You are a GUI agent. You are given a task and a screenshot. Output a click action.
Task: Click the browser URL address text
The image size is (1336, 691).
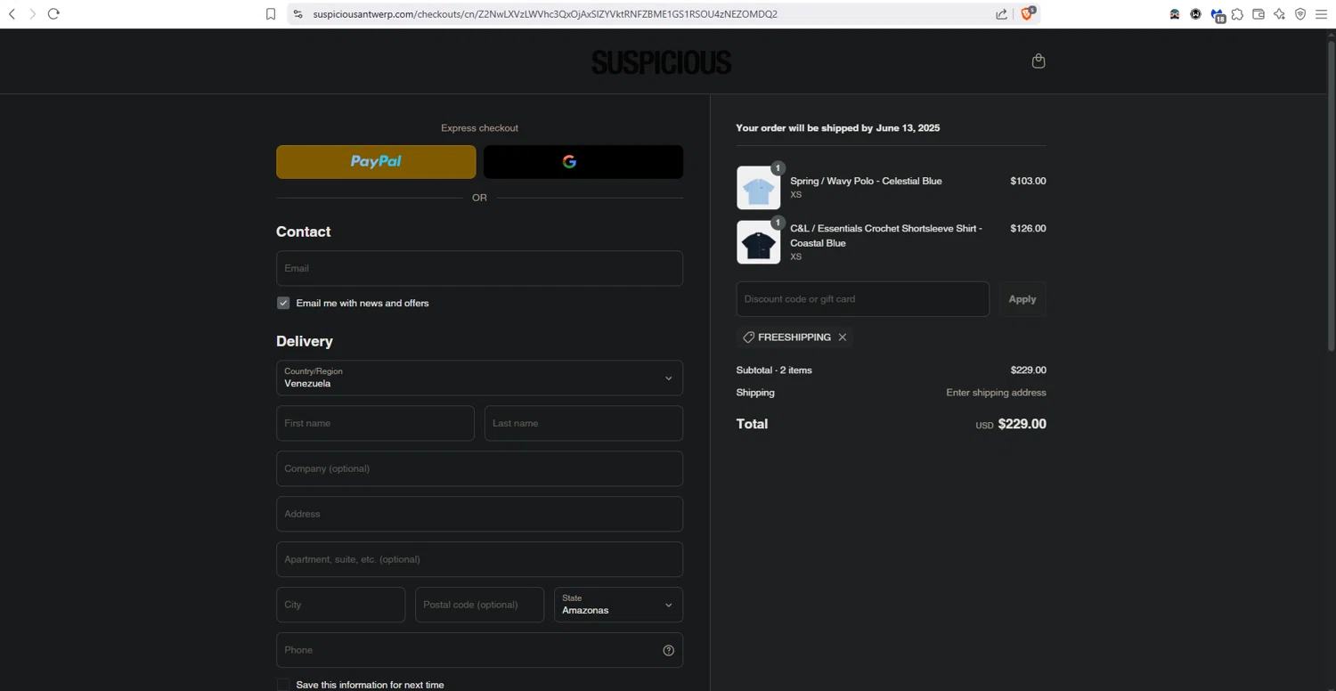pyautogui.click(x=545, y=14)
